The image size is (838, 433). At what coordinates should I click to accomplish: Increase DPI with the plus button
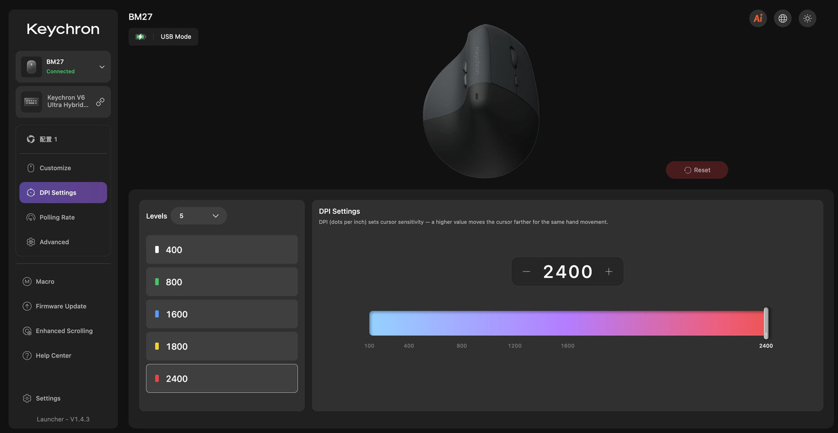609,272
